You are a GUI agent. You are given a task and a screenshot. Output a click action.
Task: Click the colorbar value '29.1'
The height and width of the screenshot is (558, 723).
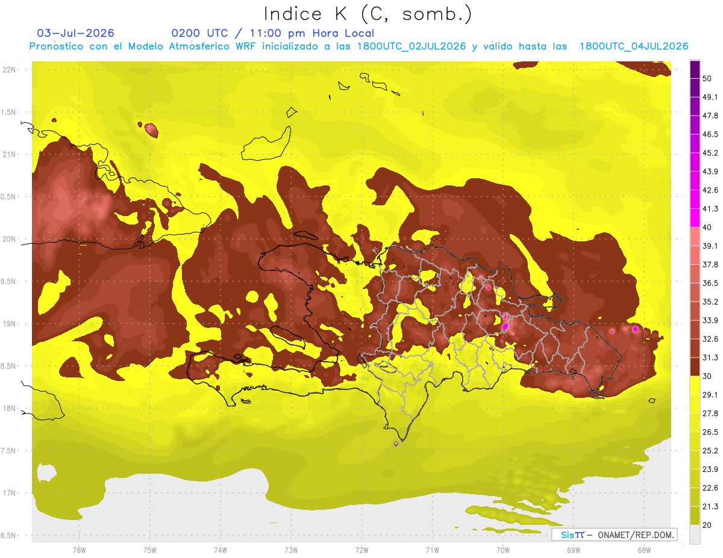pos(710,395)
